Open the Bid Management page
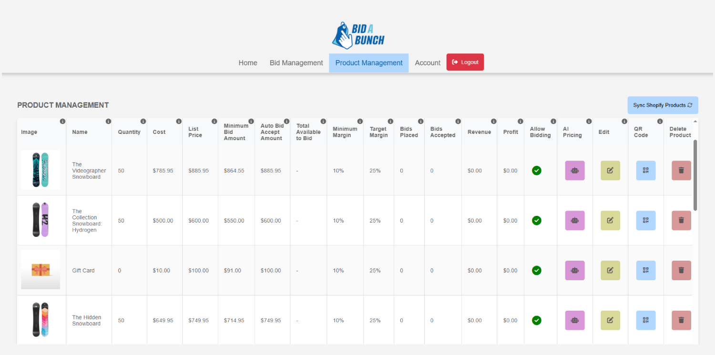The width and height of the screenshot is (715, 355). pos(296,62)
